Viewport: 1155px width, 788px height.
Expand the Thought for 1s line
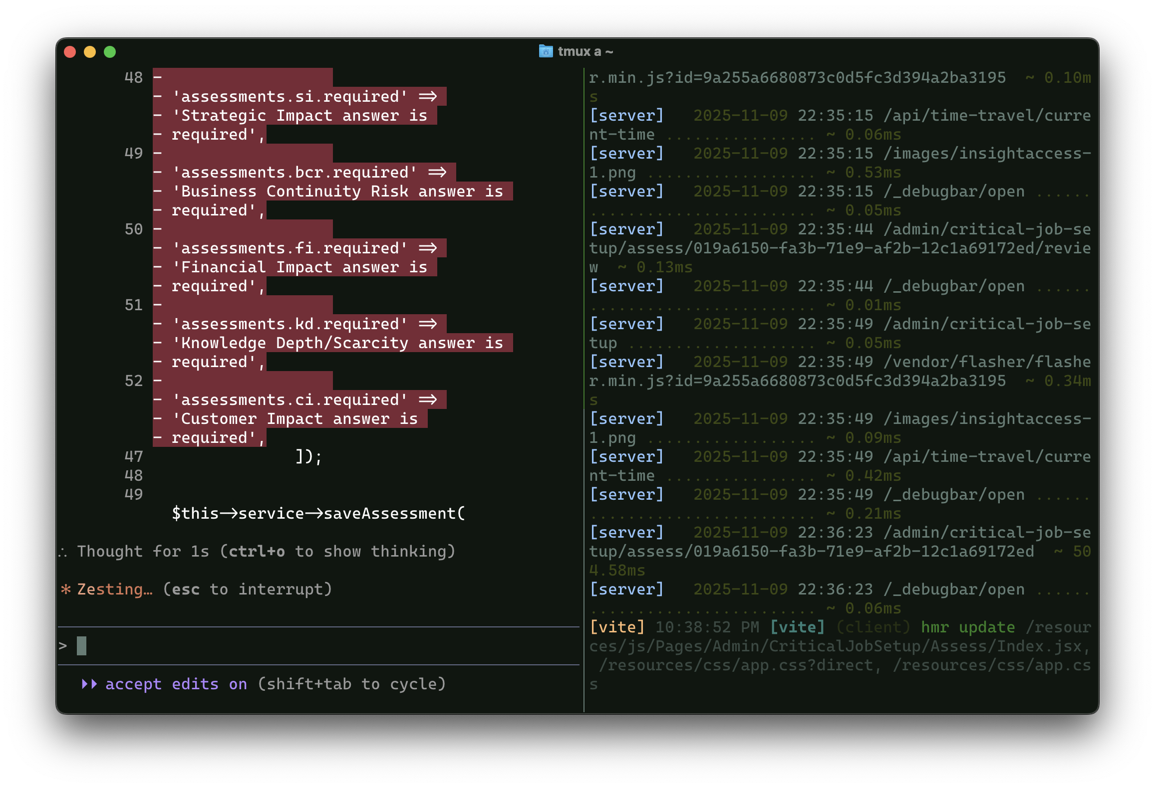pos(143,552)
